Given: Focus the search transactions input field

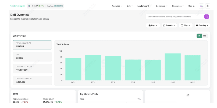Looking at the screenshot, I should 175,17.
